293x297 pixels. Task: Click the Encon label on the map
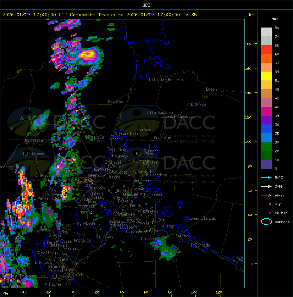(211, 89)
